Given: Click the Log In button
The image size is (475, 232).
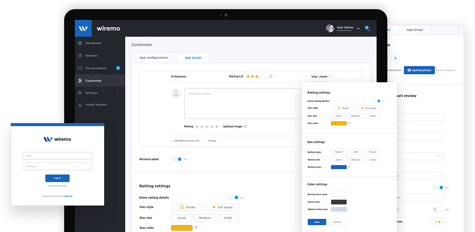Looking at the screenshot, I should tap(57, 178).
